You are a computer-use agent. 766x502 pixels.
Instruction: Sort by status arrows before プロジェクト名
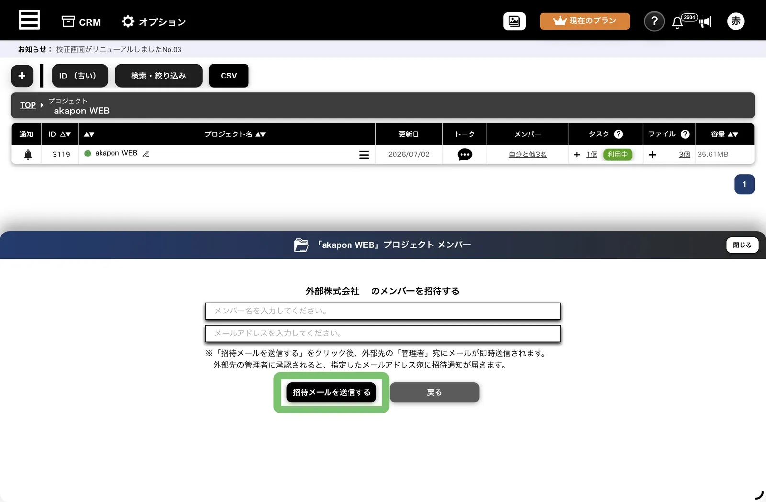point(89,134)
